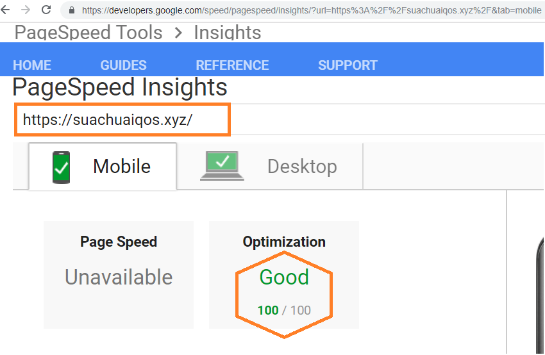Switch to the Desktop tab
The image size is (545, 355).
point(301,167)
